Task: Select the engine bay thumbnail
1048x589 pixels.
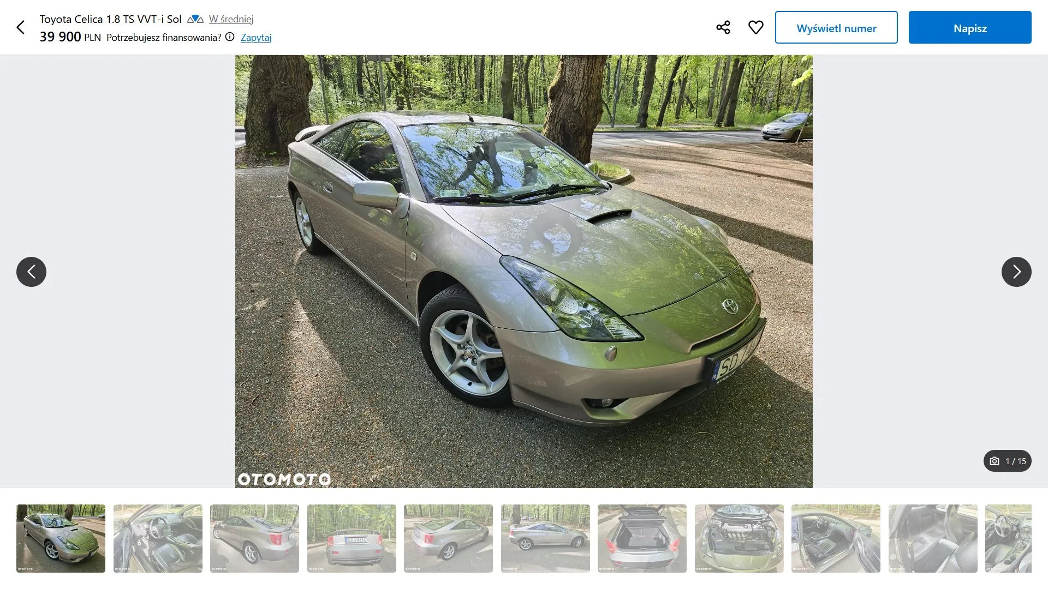Action: [739, 538]
